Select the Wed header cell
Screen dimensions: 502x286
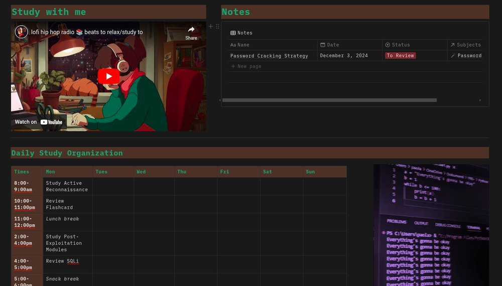coord(154,172)
